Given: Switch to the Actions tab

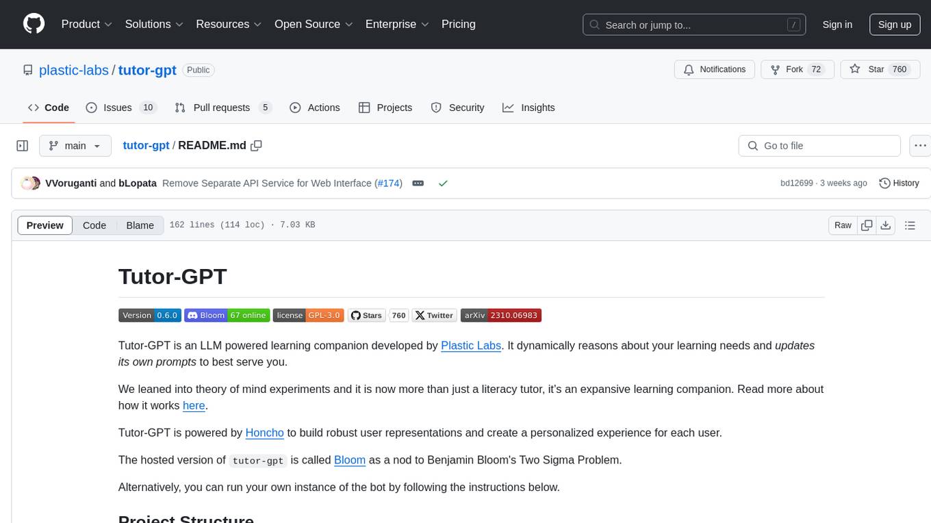Looking at the screenshot, I should (315, 107).
